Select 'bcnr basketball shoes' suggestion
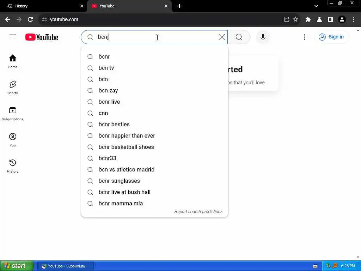The width and height of the screenshot is (361, 271). coord(154,147)
